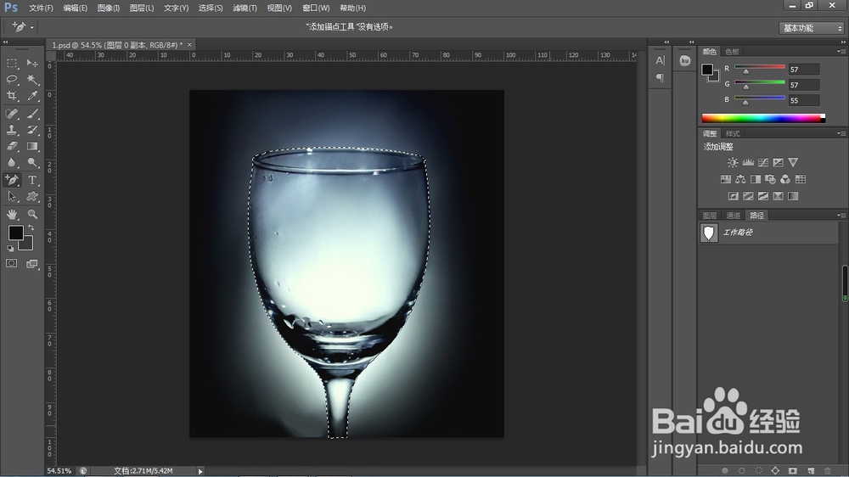The width and height of the screenshot is (849, 477).
Task: Select the History Brush tool
Action: pyautogui.click(x=32, y=130)
